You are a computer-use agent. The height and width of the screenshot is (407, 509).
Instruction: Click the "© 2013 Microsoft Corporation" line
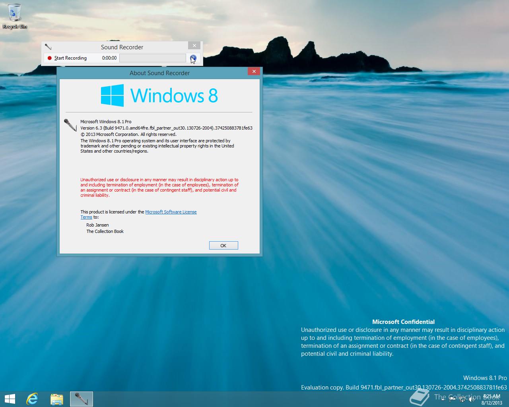tap(128, 134)
